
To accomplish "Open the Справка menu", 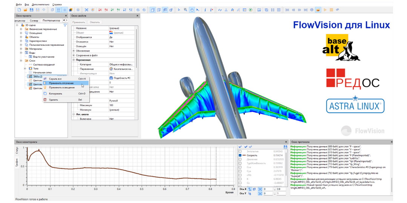I will coord(57,5).
